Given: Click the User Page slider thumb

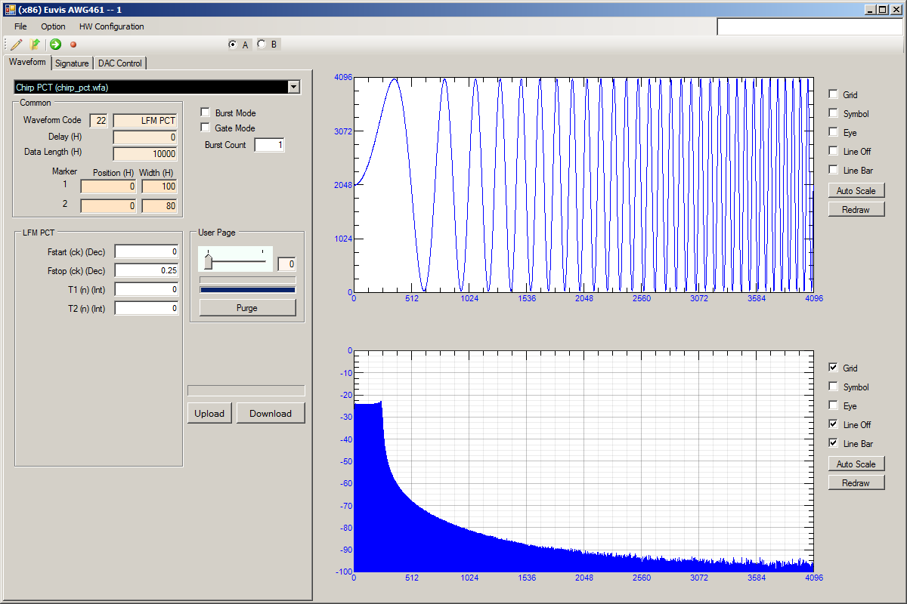Looking at the screenshot, I should point(208,261).
